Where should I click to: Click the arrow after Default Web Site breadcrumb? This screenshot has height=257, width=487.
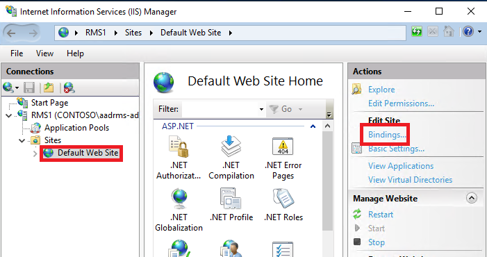click(x=231, y=33)
